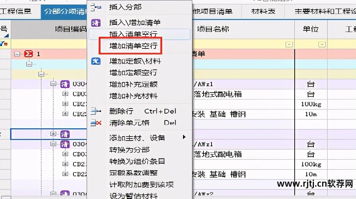Open the 添加主材、设备 submenu

point(137,138)
